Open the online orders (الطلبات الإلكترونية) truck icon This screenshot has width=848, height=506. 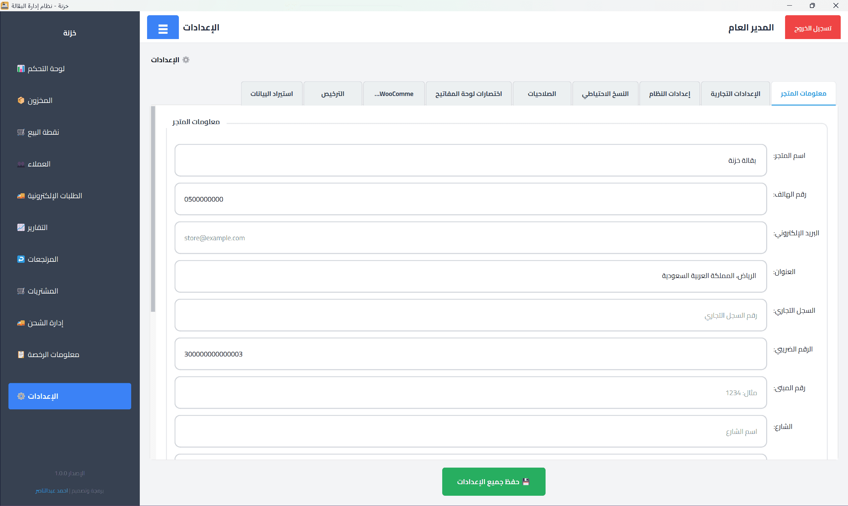coord(21,196)
